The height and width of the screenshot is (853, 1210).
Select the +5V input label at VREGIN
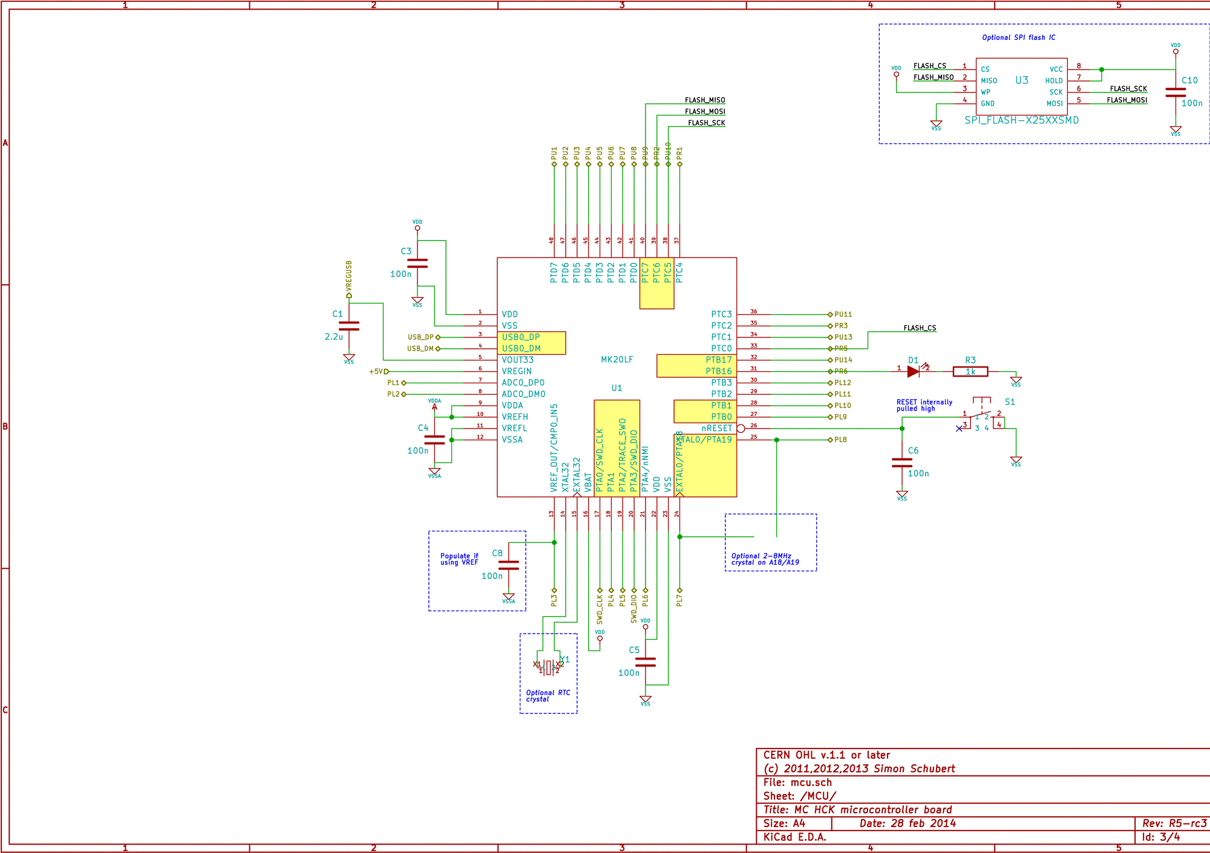378,371
